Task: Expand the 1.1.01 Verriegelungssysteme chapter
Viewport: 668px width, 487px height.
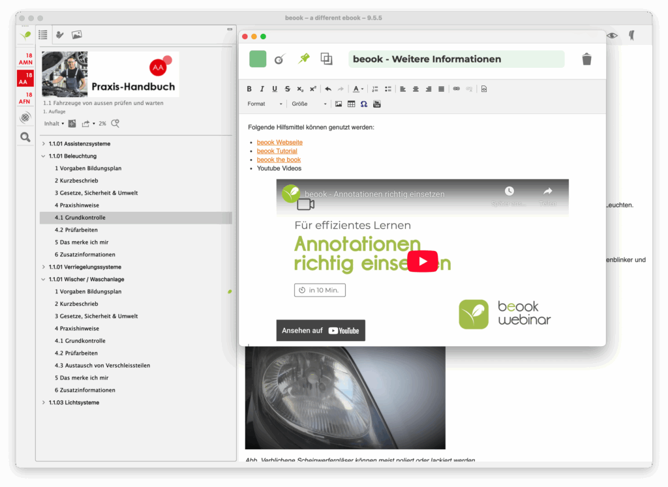Action: point(44,267)
